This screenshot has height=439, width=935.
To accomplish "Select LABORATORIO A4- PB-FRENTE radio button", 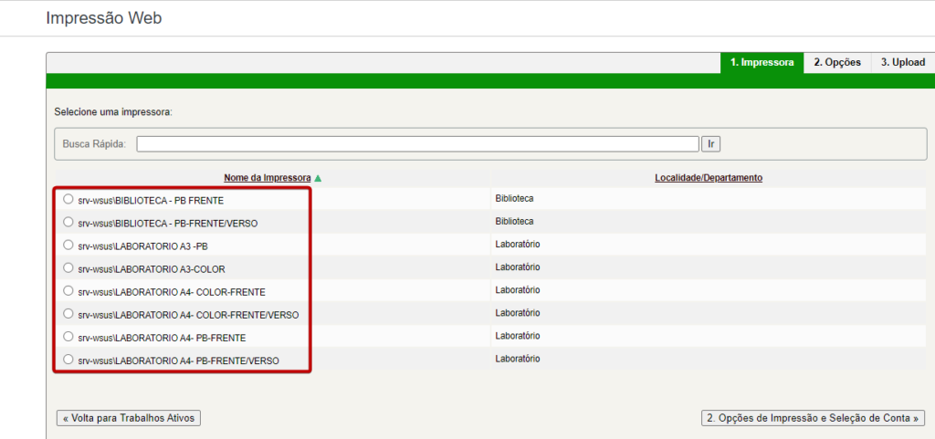I will [x=68, y=336].
